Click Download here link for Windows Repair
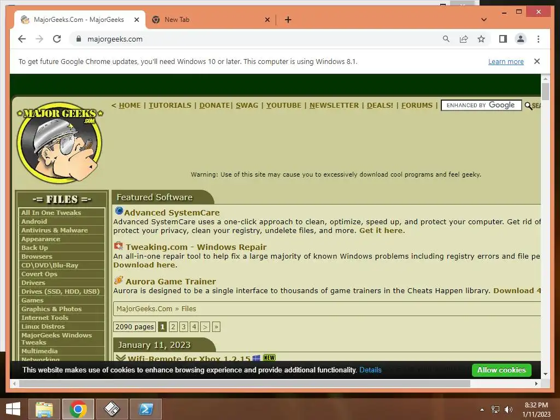Viewport: 560px width, 420px height. (x=144, y=265)
